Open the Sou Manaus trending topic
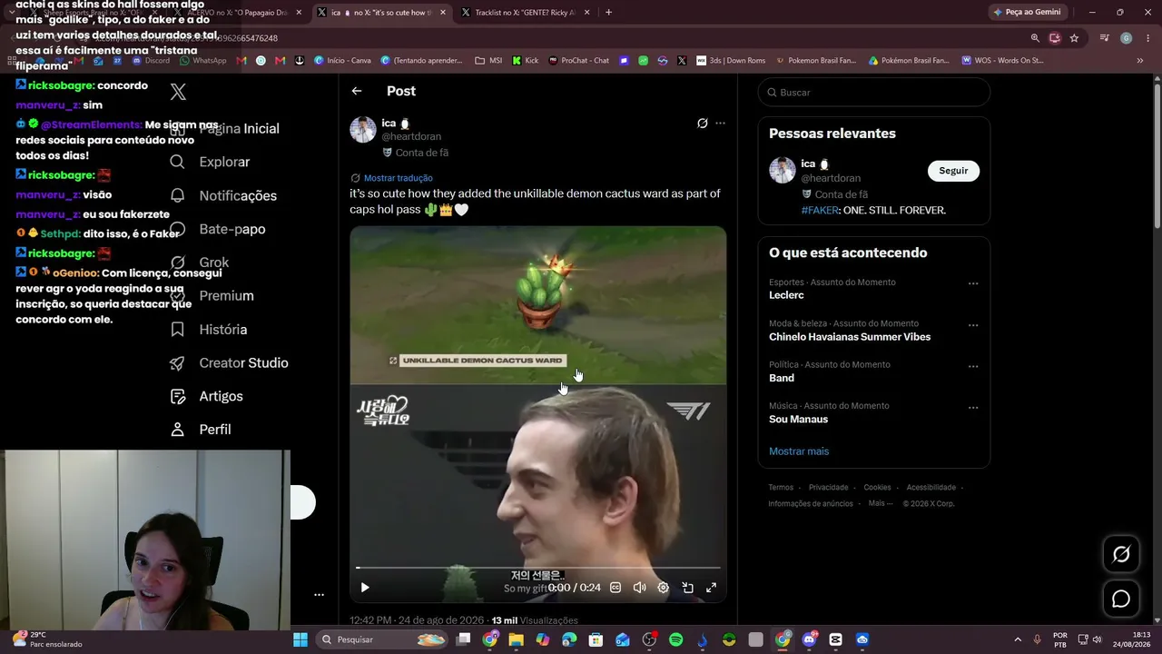 [x=799, y=420]
